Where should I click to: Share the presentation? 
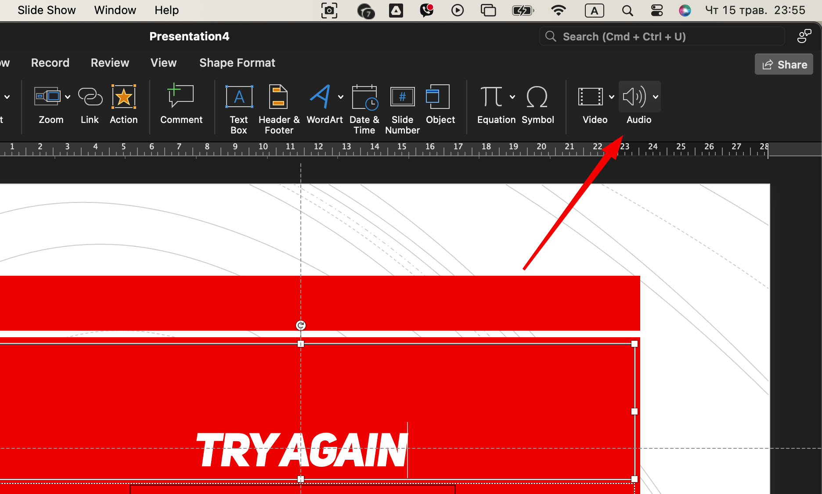784,65
